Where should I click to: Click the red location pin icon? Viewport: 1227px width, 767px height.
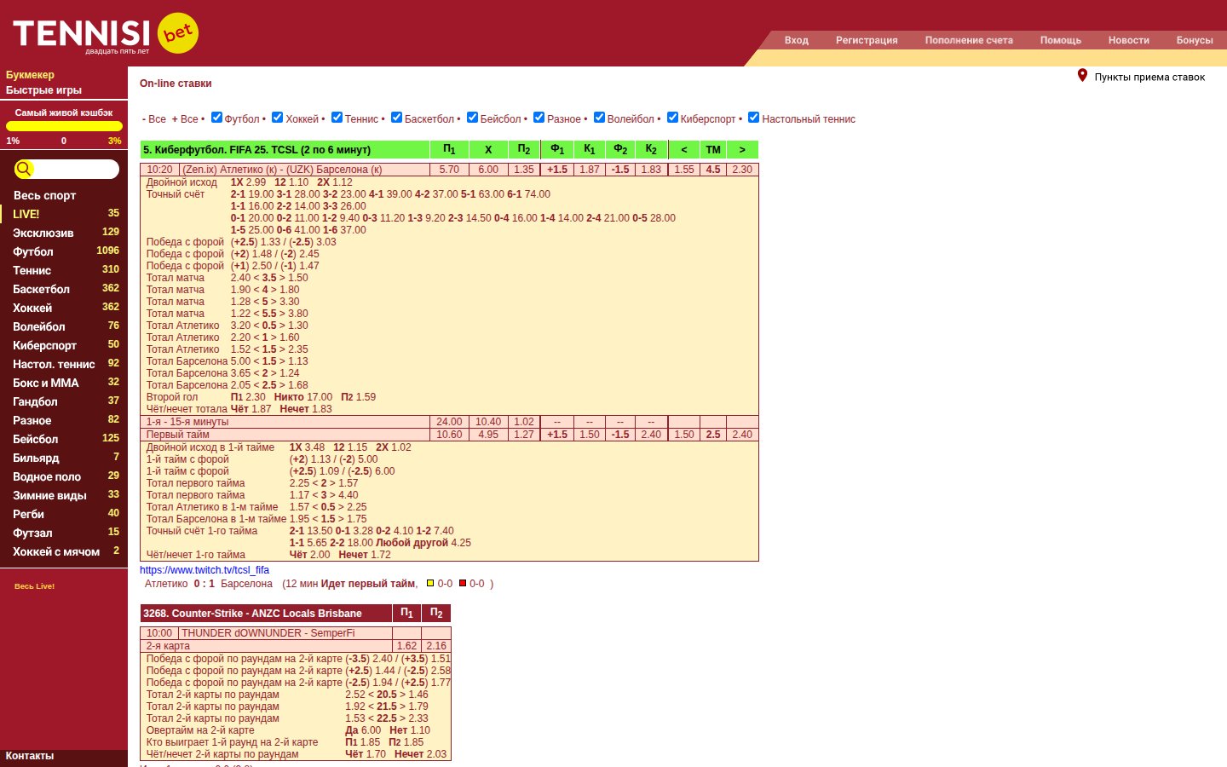click(x=1082, y=76)
